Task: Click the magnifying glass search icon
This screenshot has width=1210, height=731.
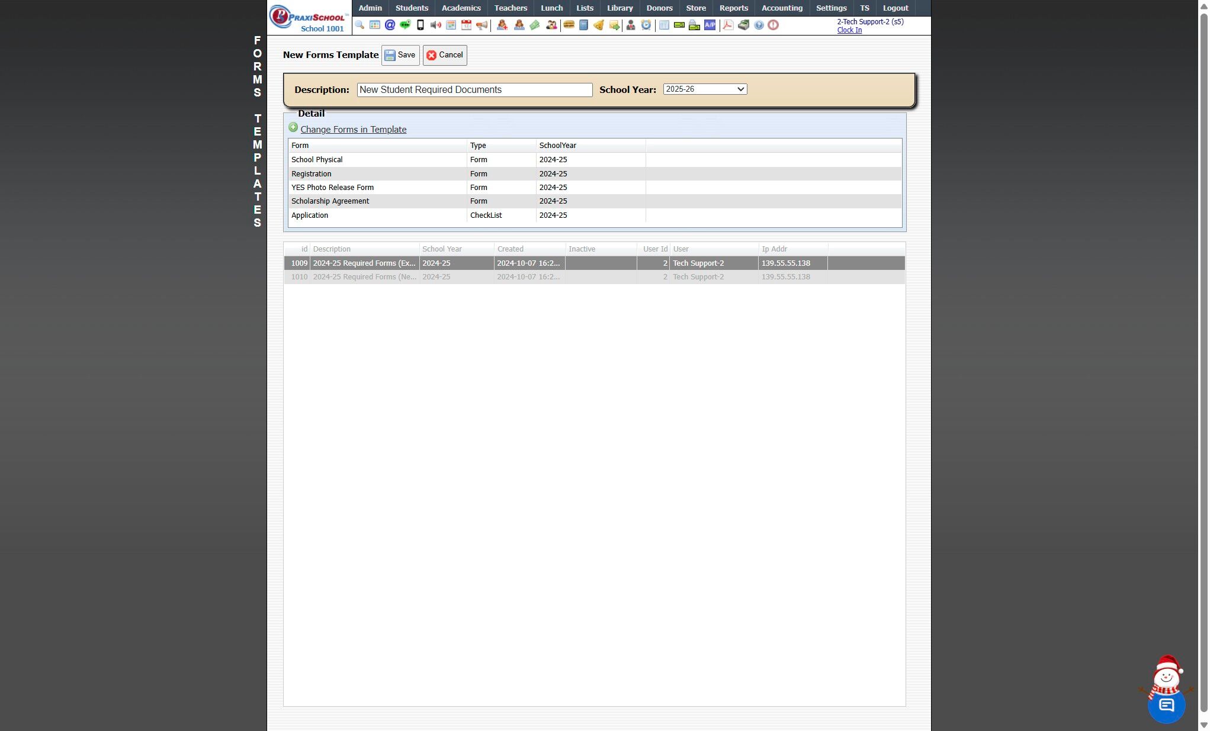Action: tap(360, 25)
